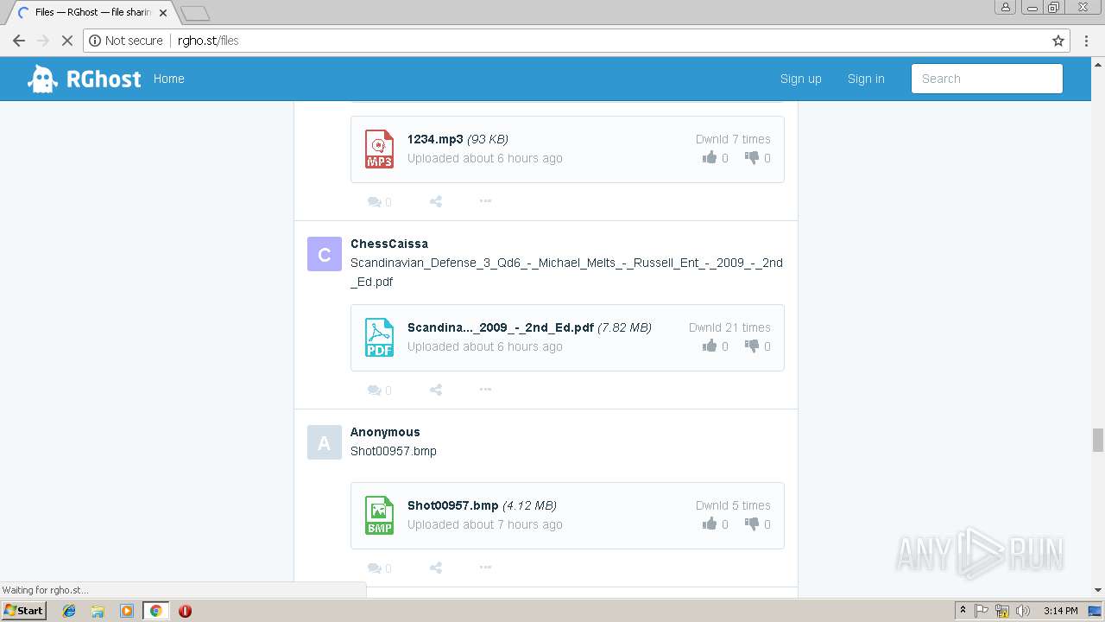
Task: Switch to Chrome in the taskbar
Action: point(155,611)
